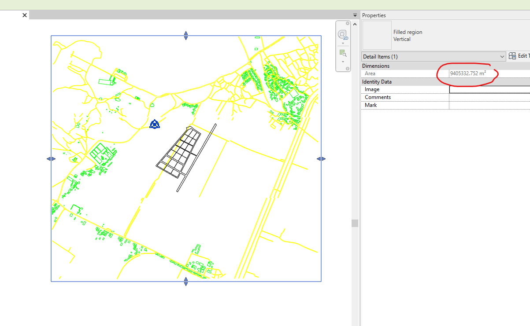
Task: Click the right crop region stretch arrow
Action: pos(322,159)
